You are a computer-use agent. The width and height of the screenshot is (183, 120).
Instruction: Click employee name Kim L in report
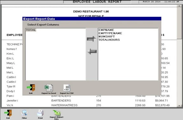[10, 54]
